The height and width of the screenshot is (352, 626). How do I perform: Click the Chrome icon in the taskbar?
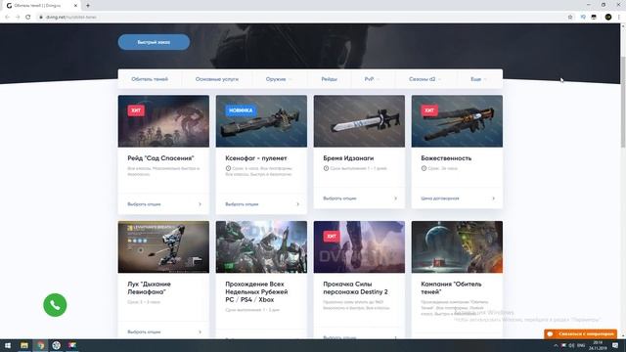pyautogui.click(x=40, y=345)
